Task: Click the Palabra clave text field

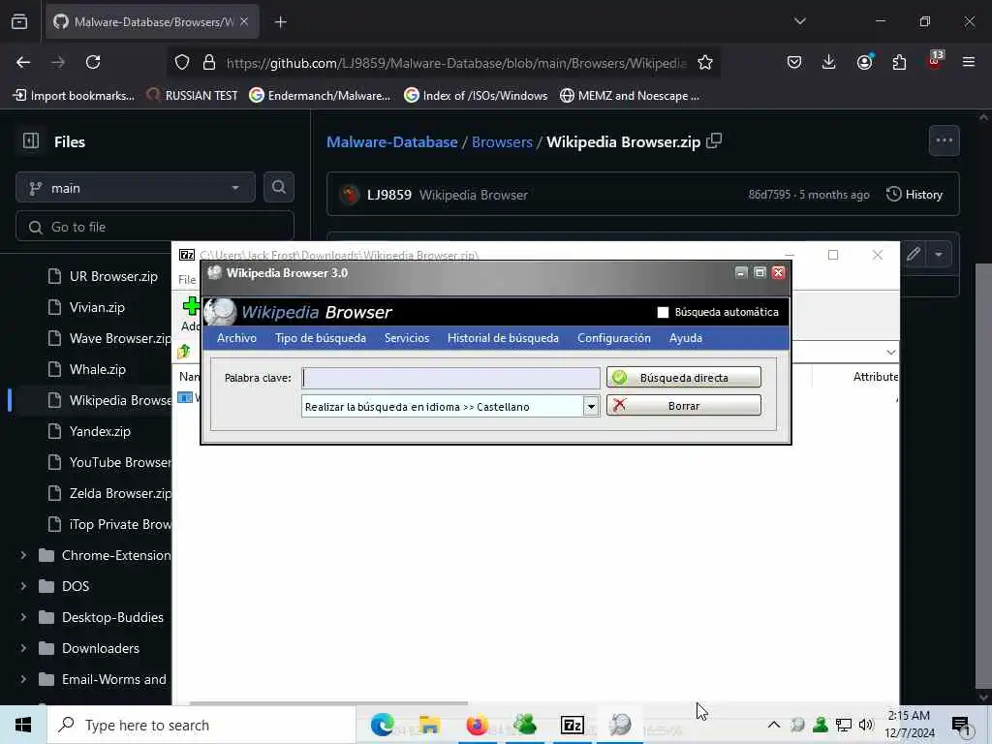Action: pos(451,378)
